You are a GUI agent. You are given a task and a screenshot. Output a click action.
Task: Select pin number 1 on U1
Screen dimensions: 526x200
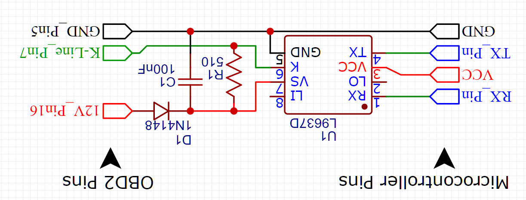377,103
